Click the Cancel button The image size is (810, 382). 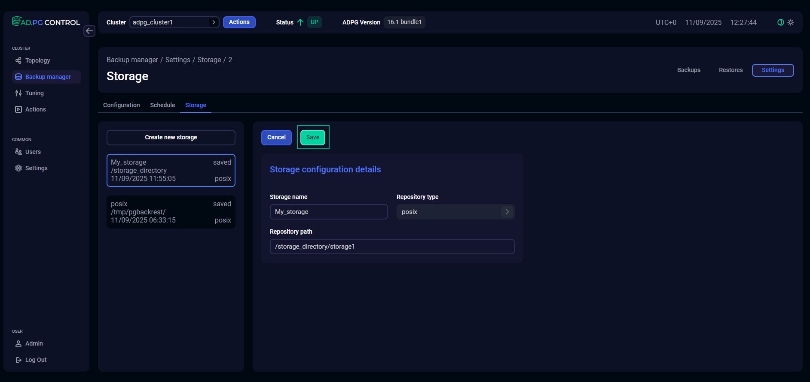pos(276,138)
